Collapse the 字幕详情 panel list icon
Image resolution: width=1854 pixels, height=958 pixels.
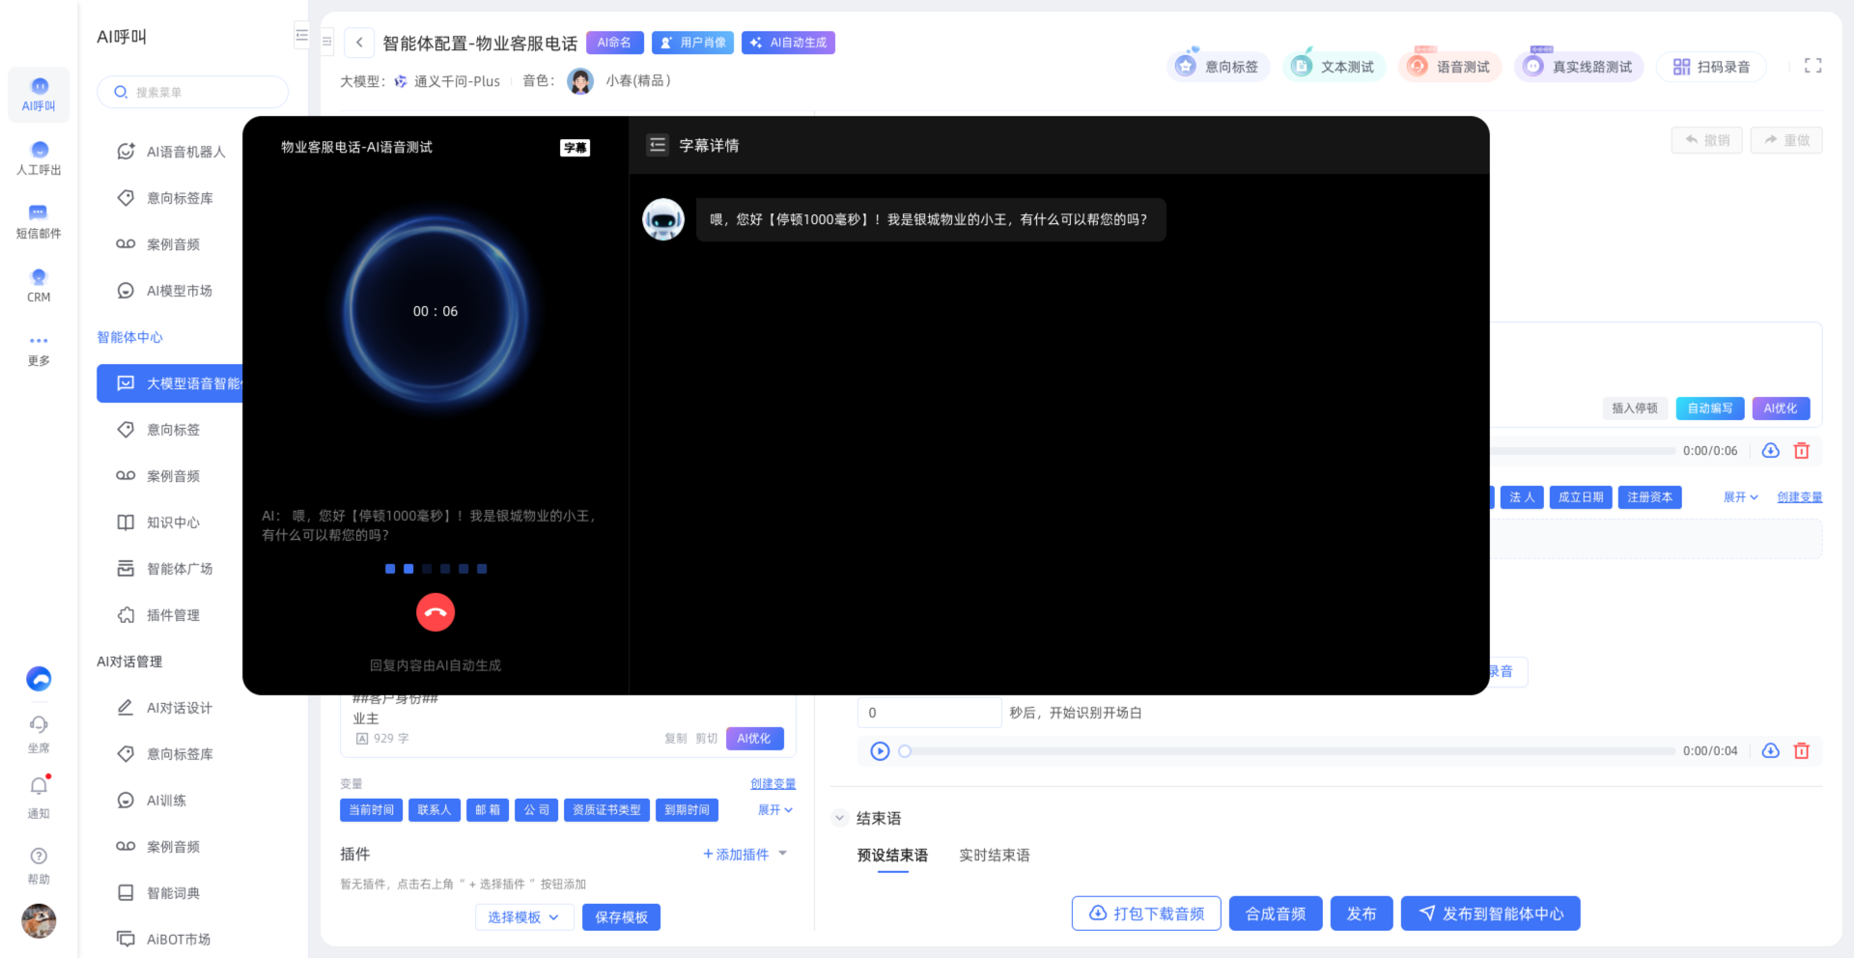[x=658, y=145]
